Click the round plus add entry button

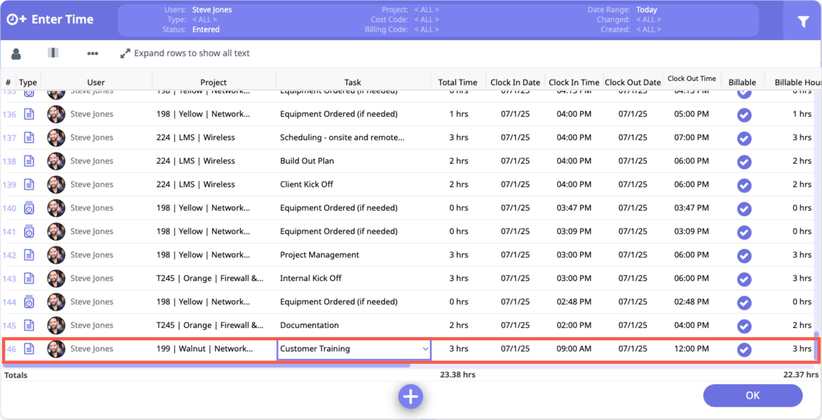410,397
